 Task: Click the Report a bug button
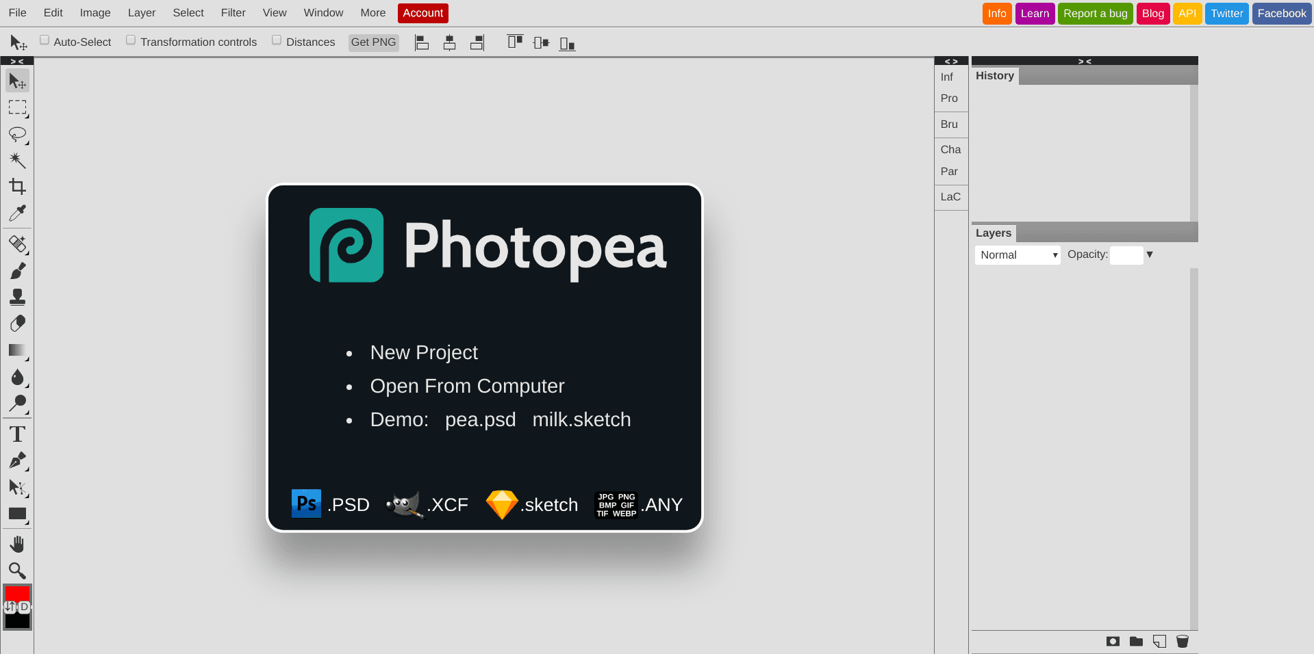(x=1096, y=14)
